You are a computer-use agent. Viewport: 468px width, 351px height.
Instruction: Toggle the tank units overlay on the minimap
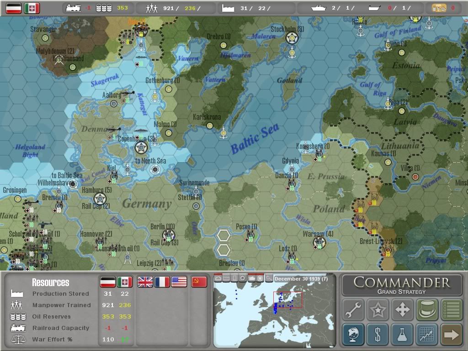point(252,278)
